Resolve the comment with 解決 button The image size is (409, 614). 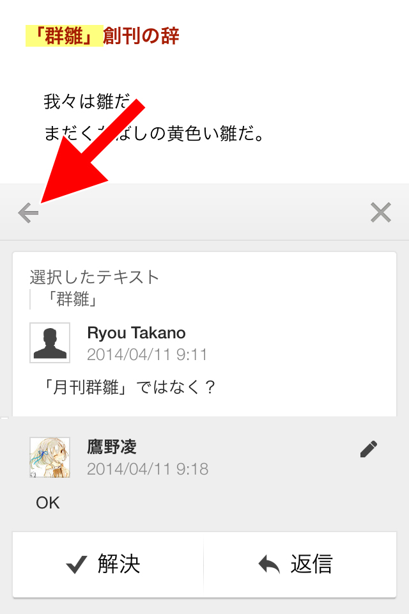(x=108, y=564)
